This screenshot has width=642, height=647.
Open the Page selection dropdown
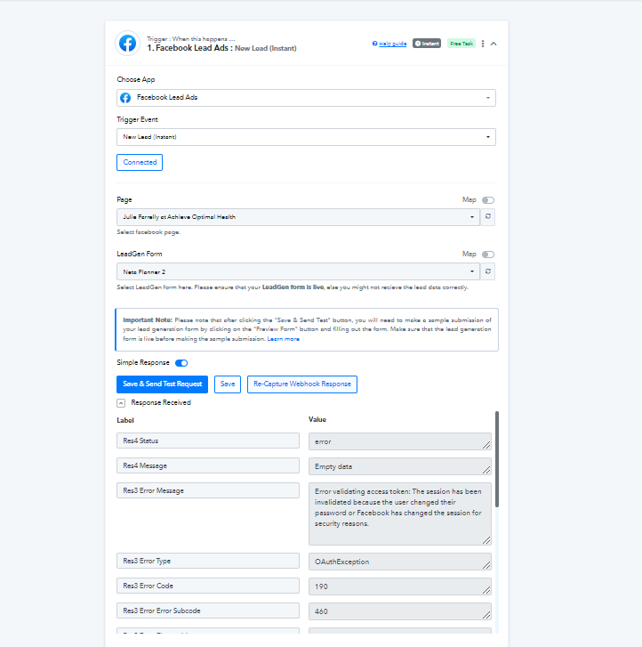(x=298, y=217)
